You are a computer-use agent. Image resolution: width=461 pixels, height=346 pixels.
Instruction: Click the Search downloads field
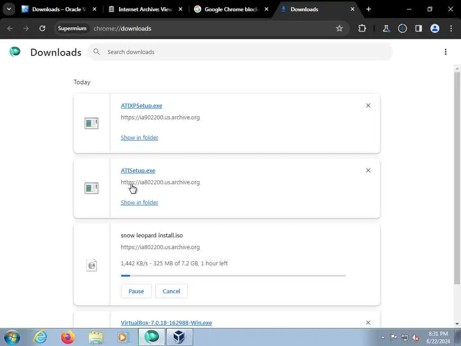coord(240,52)
